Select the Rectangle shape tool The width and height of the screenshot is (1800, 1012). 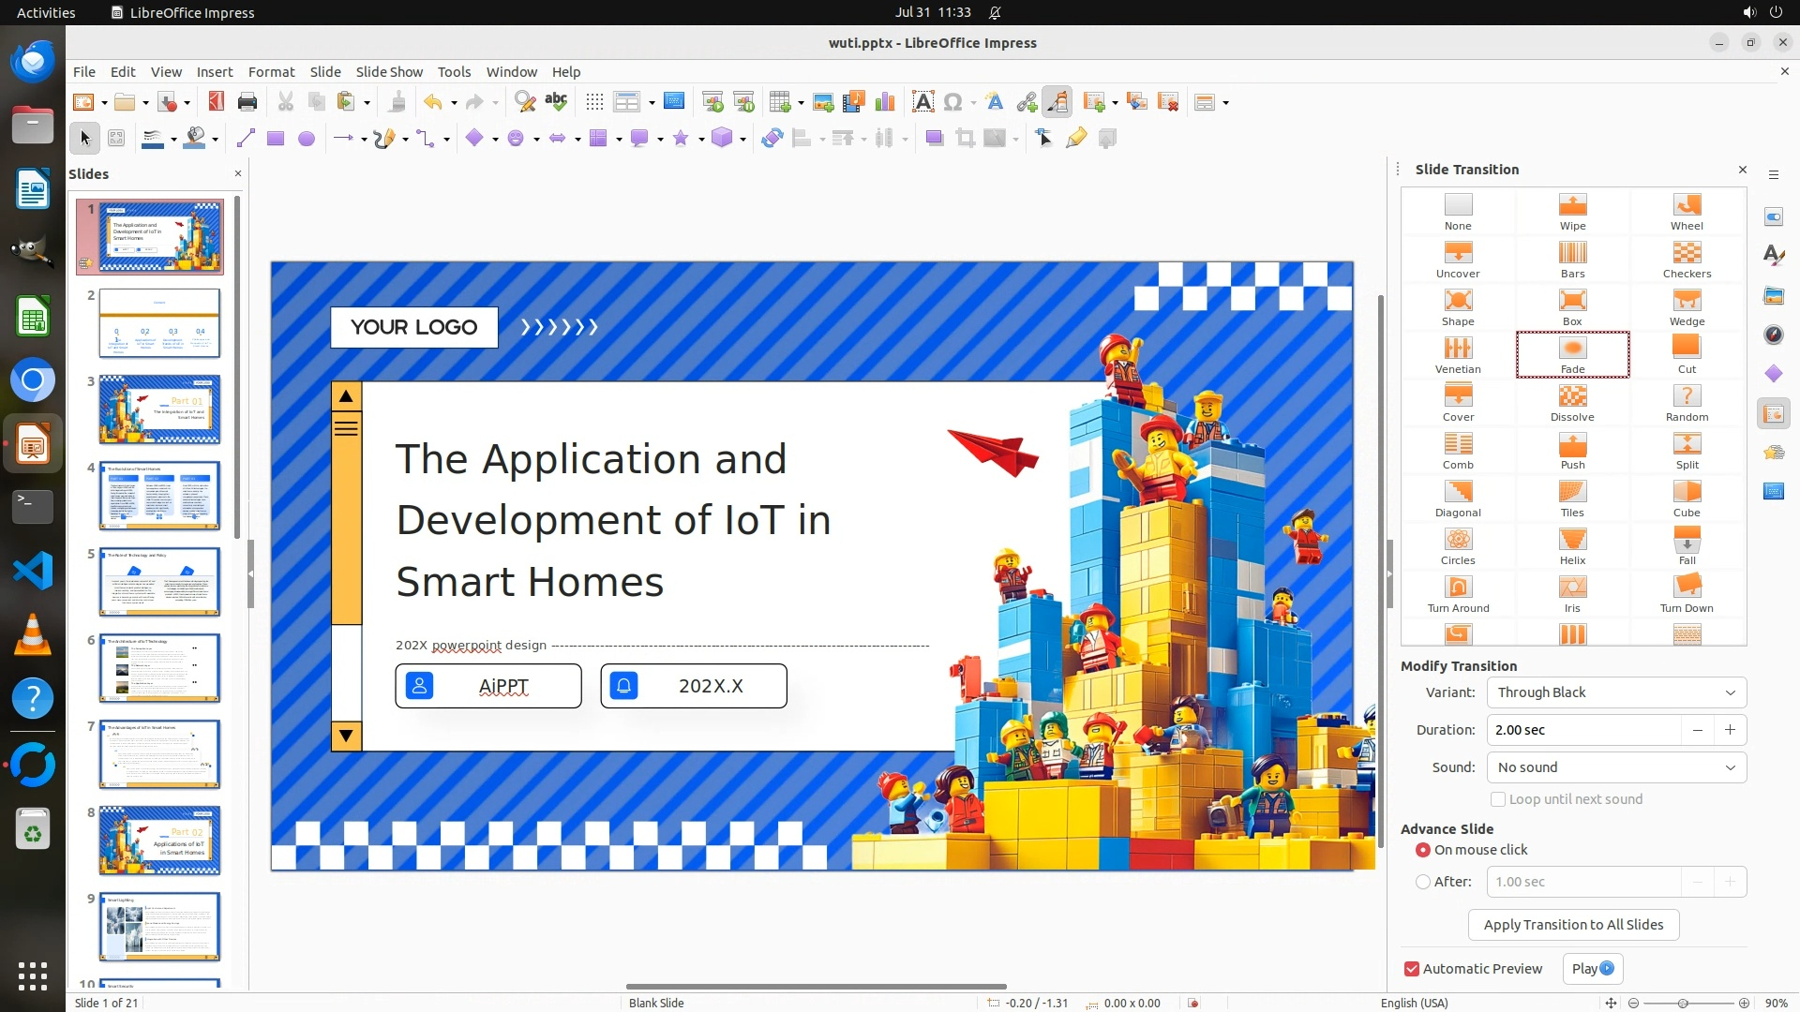tap(275, 139)
